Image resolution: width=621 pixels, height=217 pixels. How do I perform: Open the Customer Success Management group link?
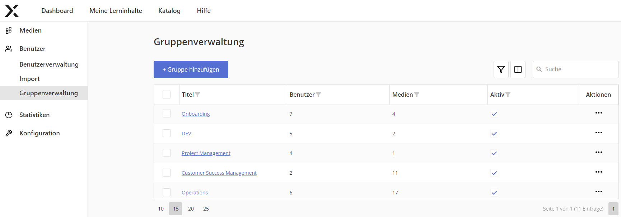coord(219,173)
